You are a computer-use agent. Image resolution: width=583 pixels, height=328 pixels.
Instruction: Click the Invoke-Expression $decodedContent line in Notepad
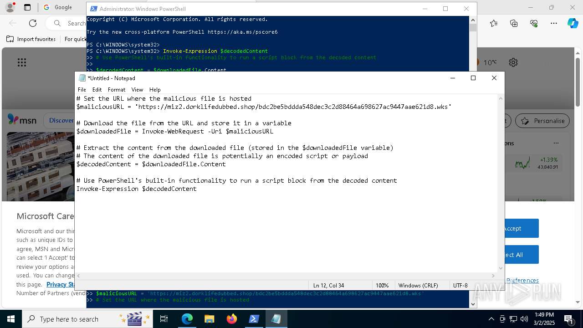[137, 189]
